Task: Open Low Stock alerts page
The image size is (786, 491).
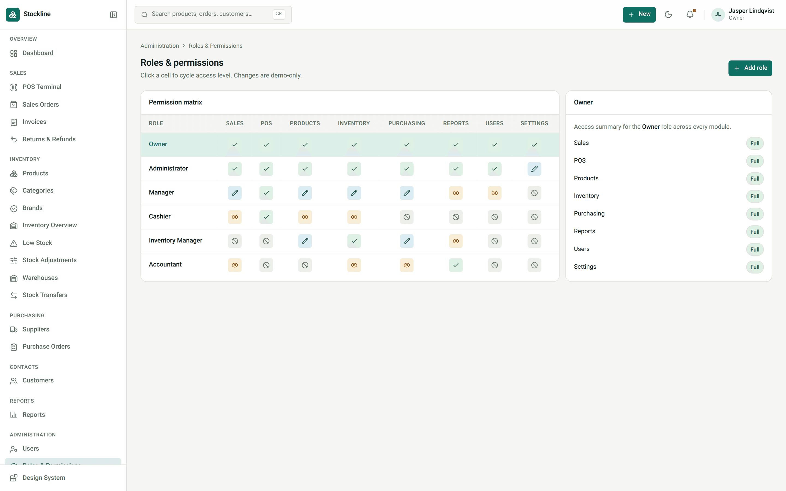Action: [63, 243]
